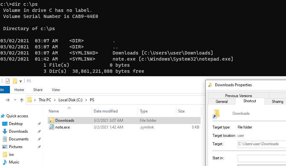Click the Quick access star icon
286x166 pixels.
coord(3,116)
